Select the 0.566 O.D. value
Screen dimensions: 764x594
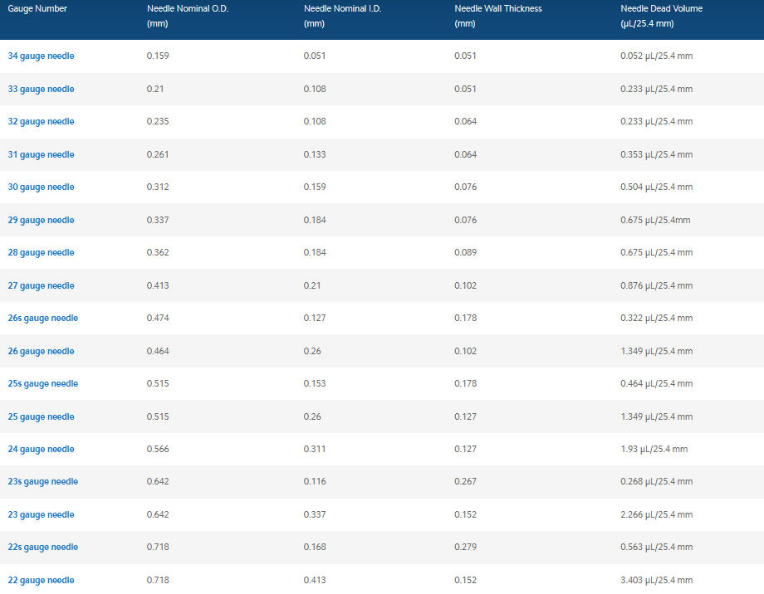(158, 449)
